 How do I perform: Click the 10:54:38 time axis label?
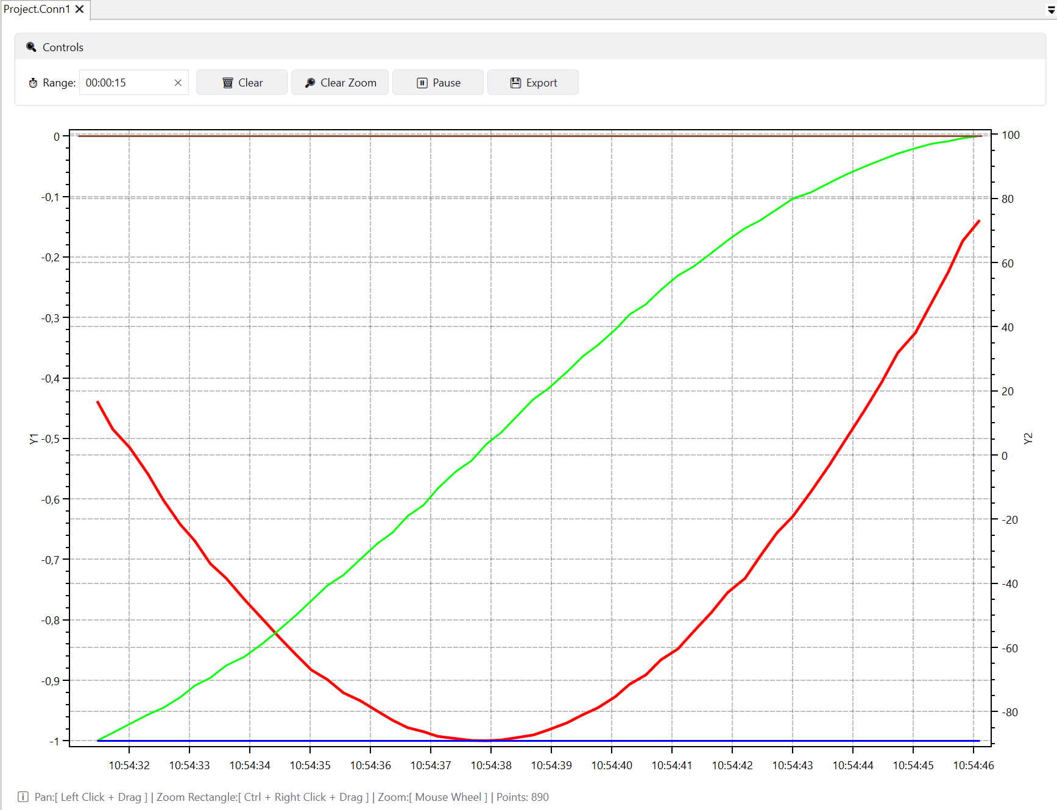pos(491,765)
